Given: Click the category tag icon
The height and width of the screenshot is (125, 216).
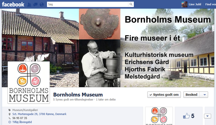Looking at the screenshot, I should click(x=10, y=110).
